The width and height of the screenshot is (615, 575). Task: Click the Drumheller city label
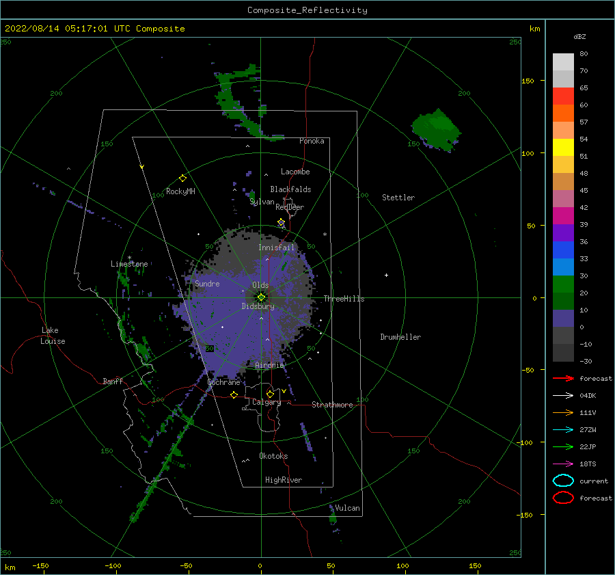pos(400,337)
